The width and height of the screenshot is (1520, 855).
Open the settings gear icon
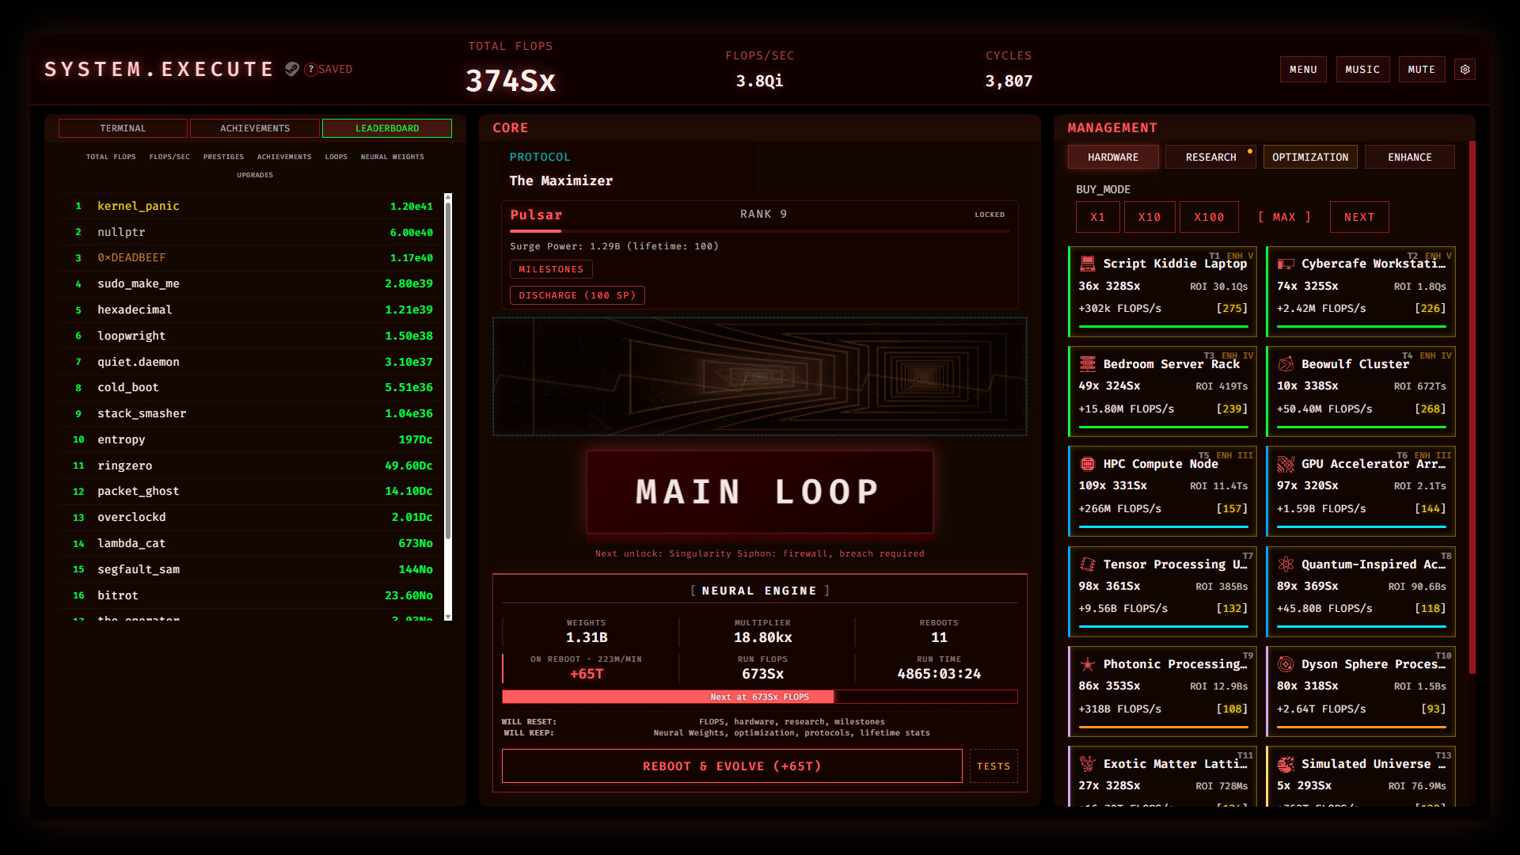click(x=1465, y=70)
